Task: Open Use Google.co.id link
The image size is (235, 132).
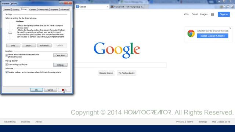Action: point(221,122)
